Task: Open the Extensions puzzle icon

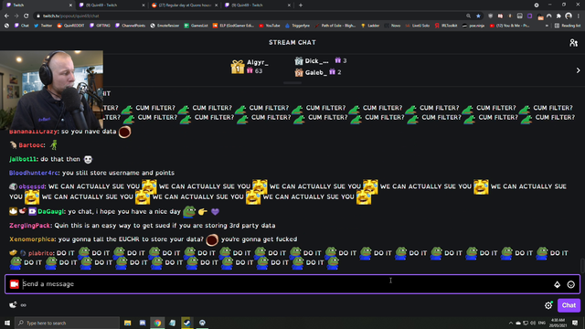Action: pos(558,16)
